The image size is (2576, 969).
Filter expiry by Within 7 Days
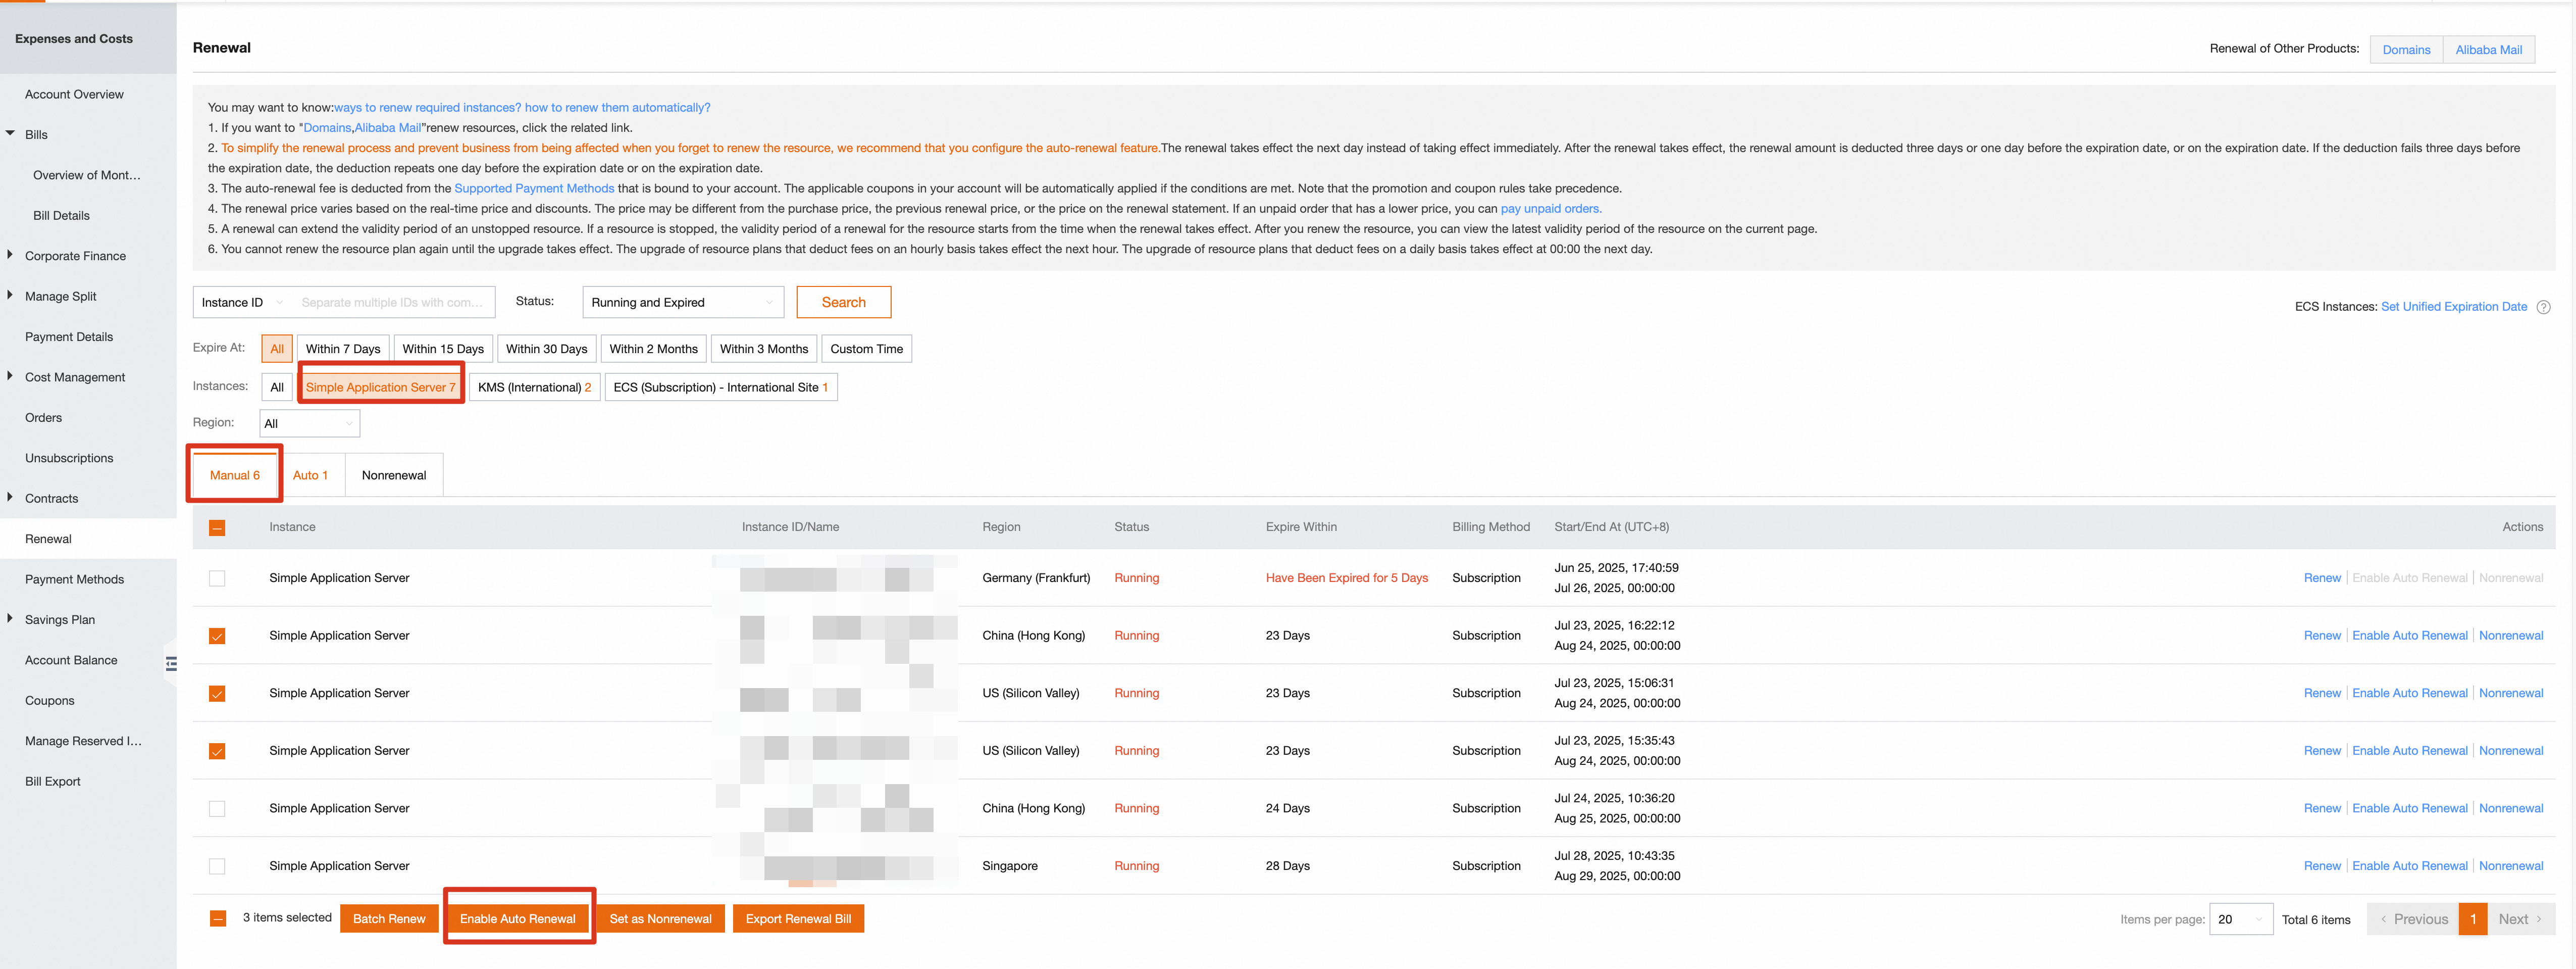342,350
